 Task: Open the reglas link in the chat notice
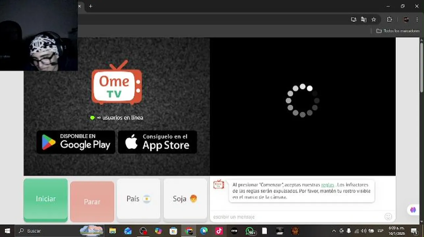click(328, 185)
